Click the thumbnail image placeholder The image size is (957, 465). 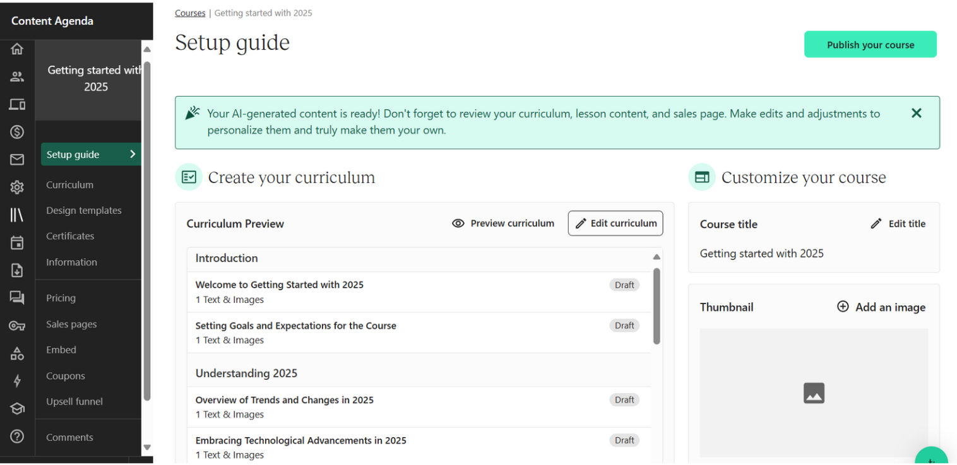(814, 392)
